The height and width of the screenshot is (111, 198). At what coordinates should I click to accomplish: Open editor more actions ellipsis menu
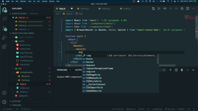pos(193,9)
